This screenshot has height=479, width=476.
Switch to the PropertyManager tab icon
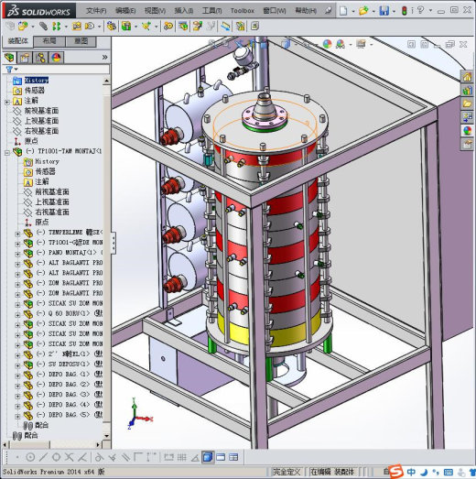click(x=25, y=58)
